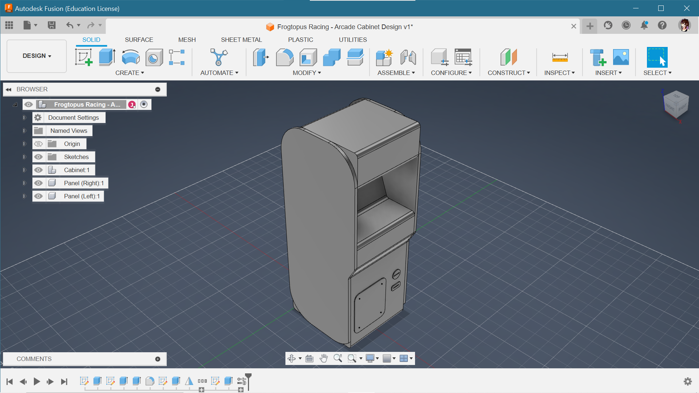Save the document
This screenshot has height=393, width=699.
point(52,25)
